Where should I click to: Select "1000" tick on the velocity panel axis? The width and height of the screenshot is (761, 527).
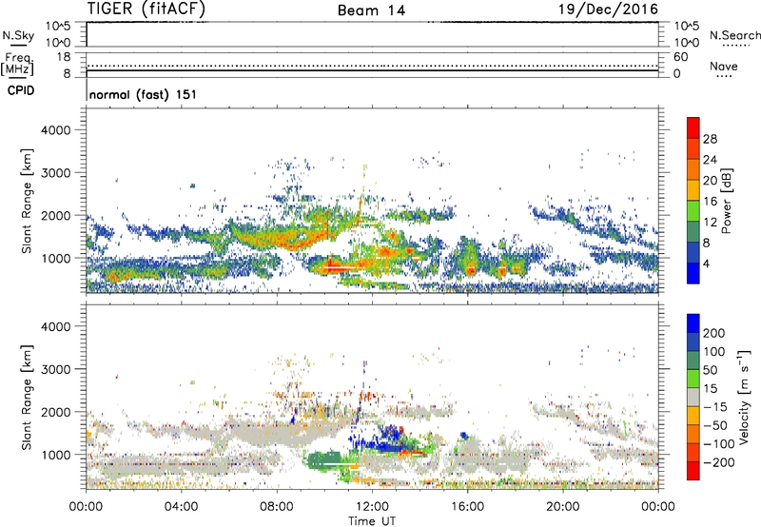click(55, 455)
